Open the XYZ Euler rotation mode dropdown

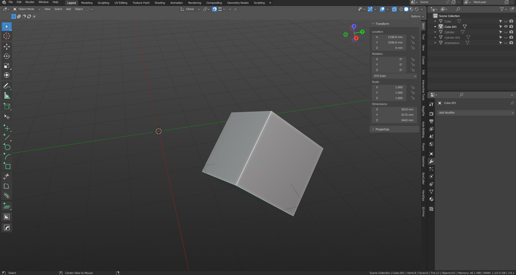click(x=394, y=76)
